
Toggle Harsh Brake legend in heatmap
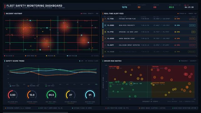pos(31,56)
